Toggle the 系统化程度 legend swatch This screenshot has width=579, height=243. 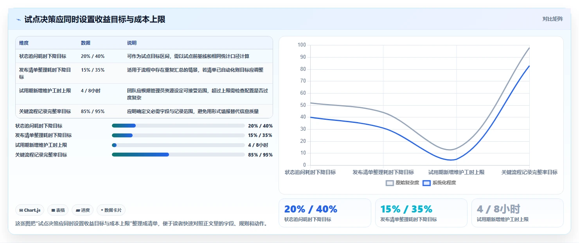tap(426, 183)
